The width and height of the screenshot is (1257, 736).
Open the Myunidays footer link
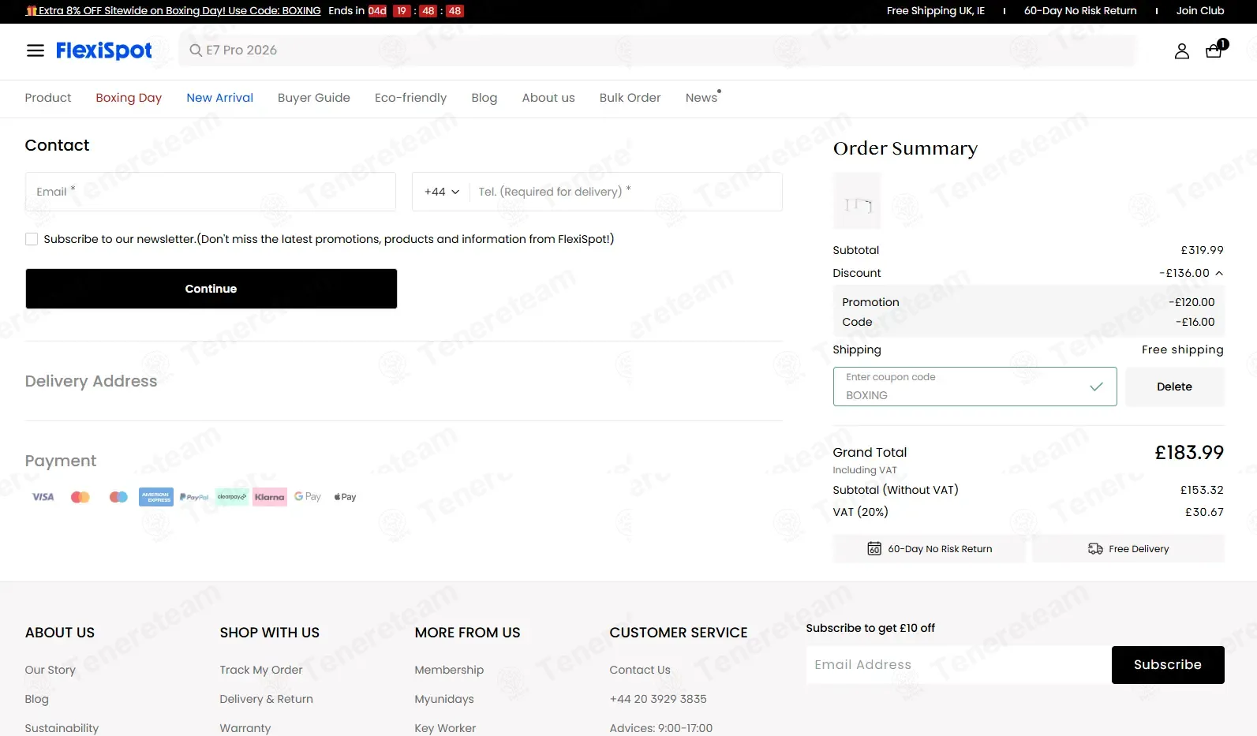[x=444, y=699]
